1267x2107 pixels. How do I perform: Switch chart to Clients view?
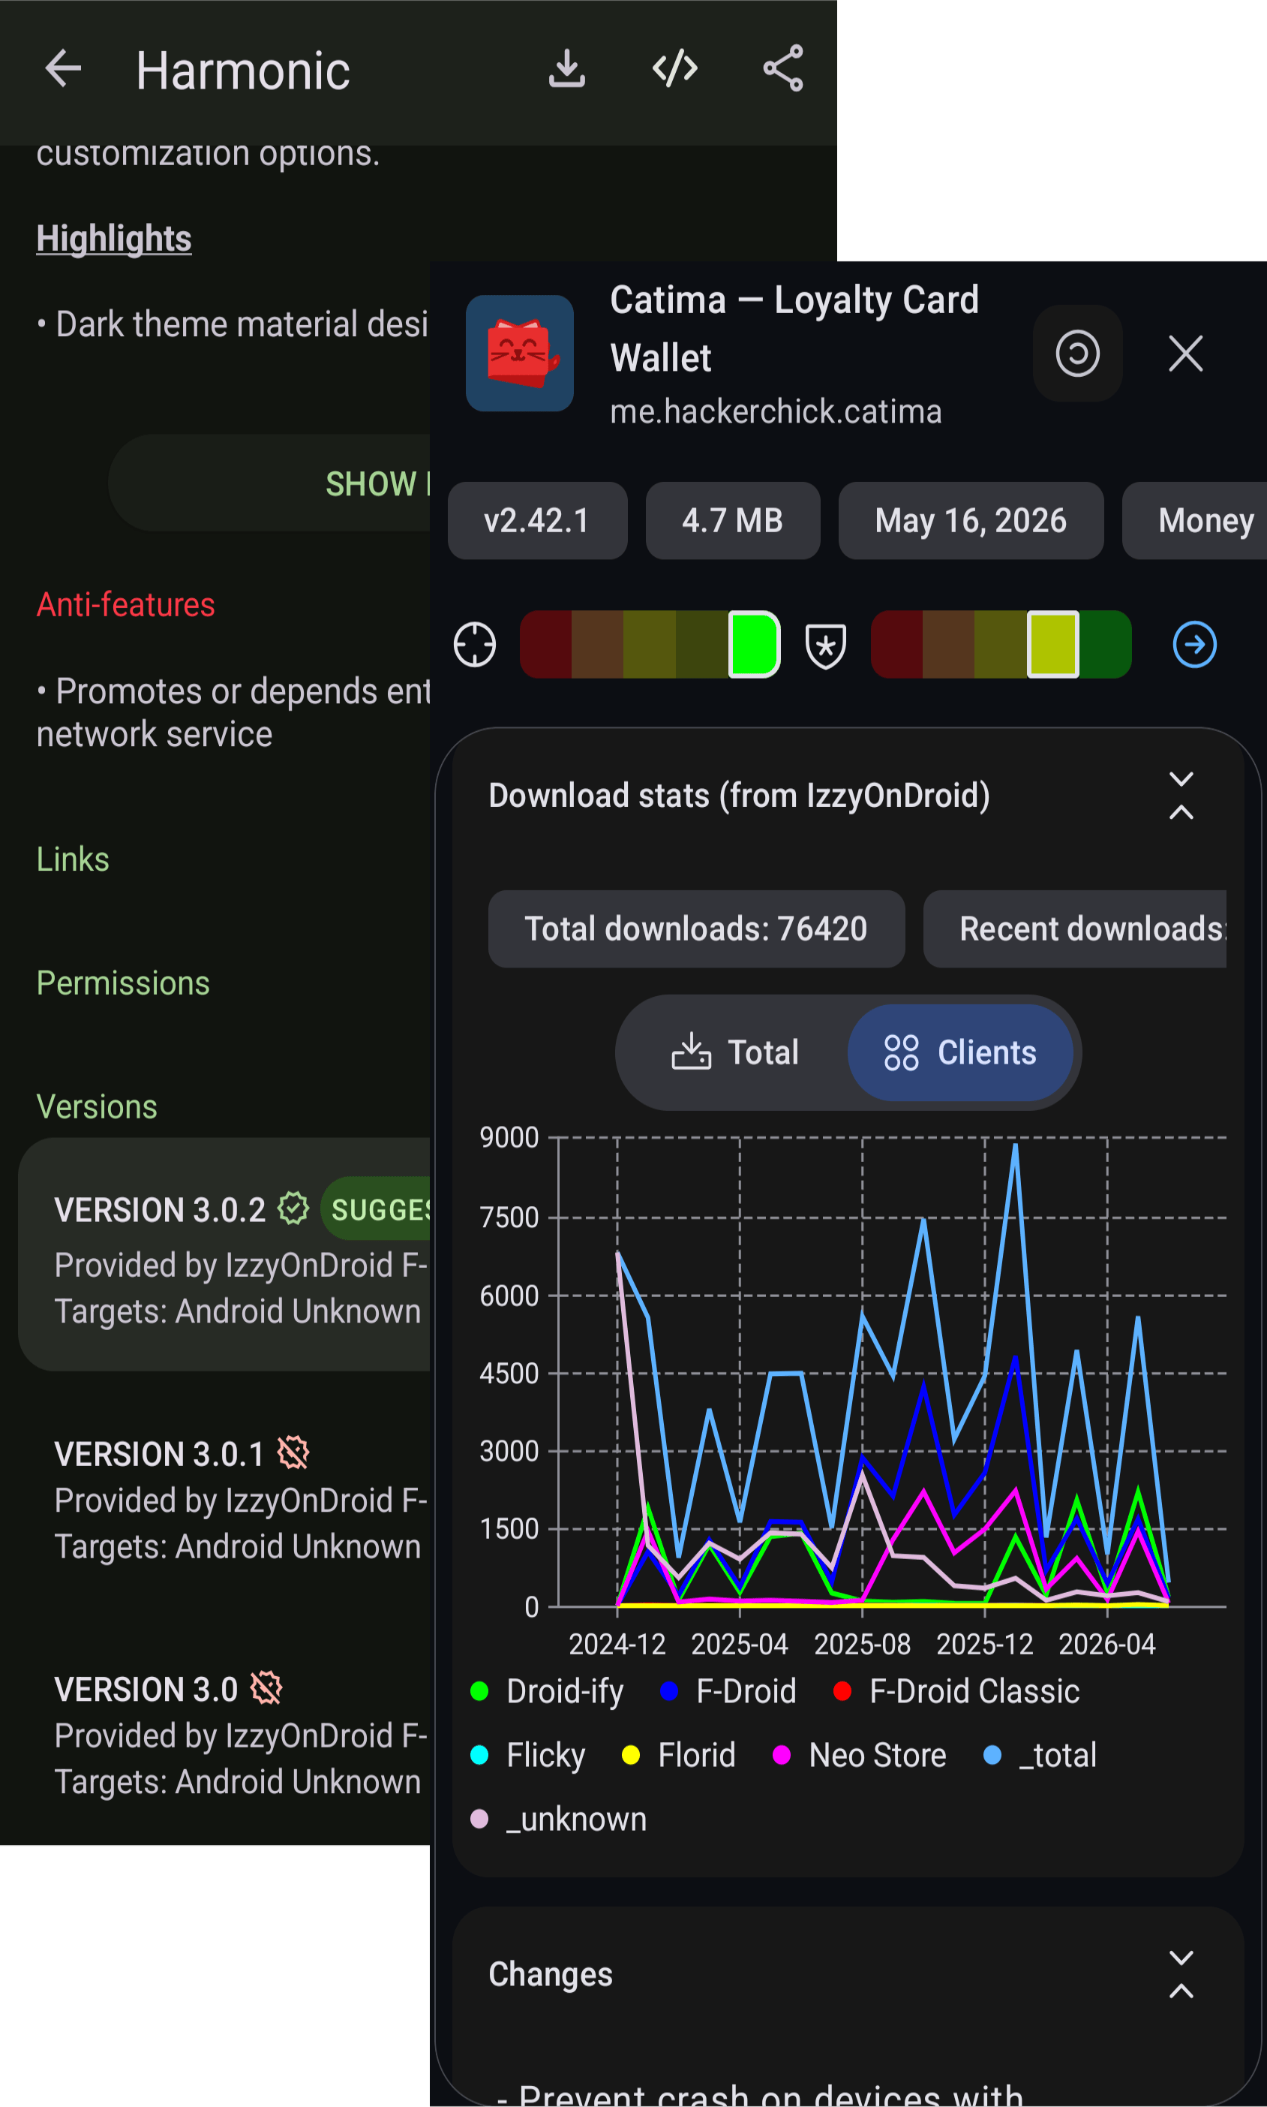click(959, 1052)
